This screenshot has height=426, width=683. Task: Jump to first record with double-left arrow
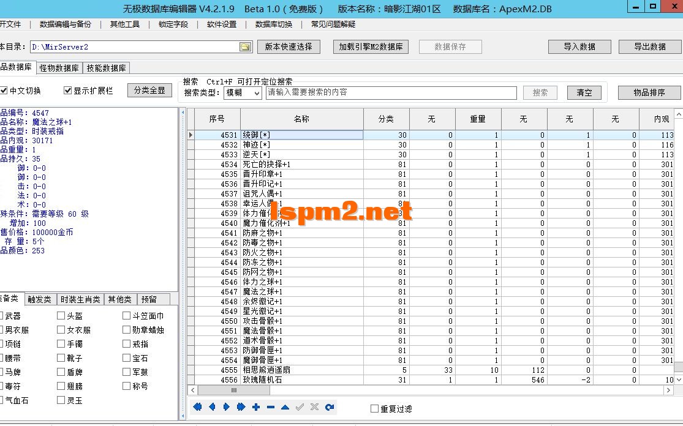197,406
